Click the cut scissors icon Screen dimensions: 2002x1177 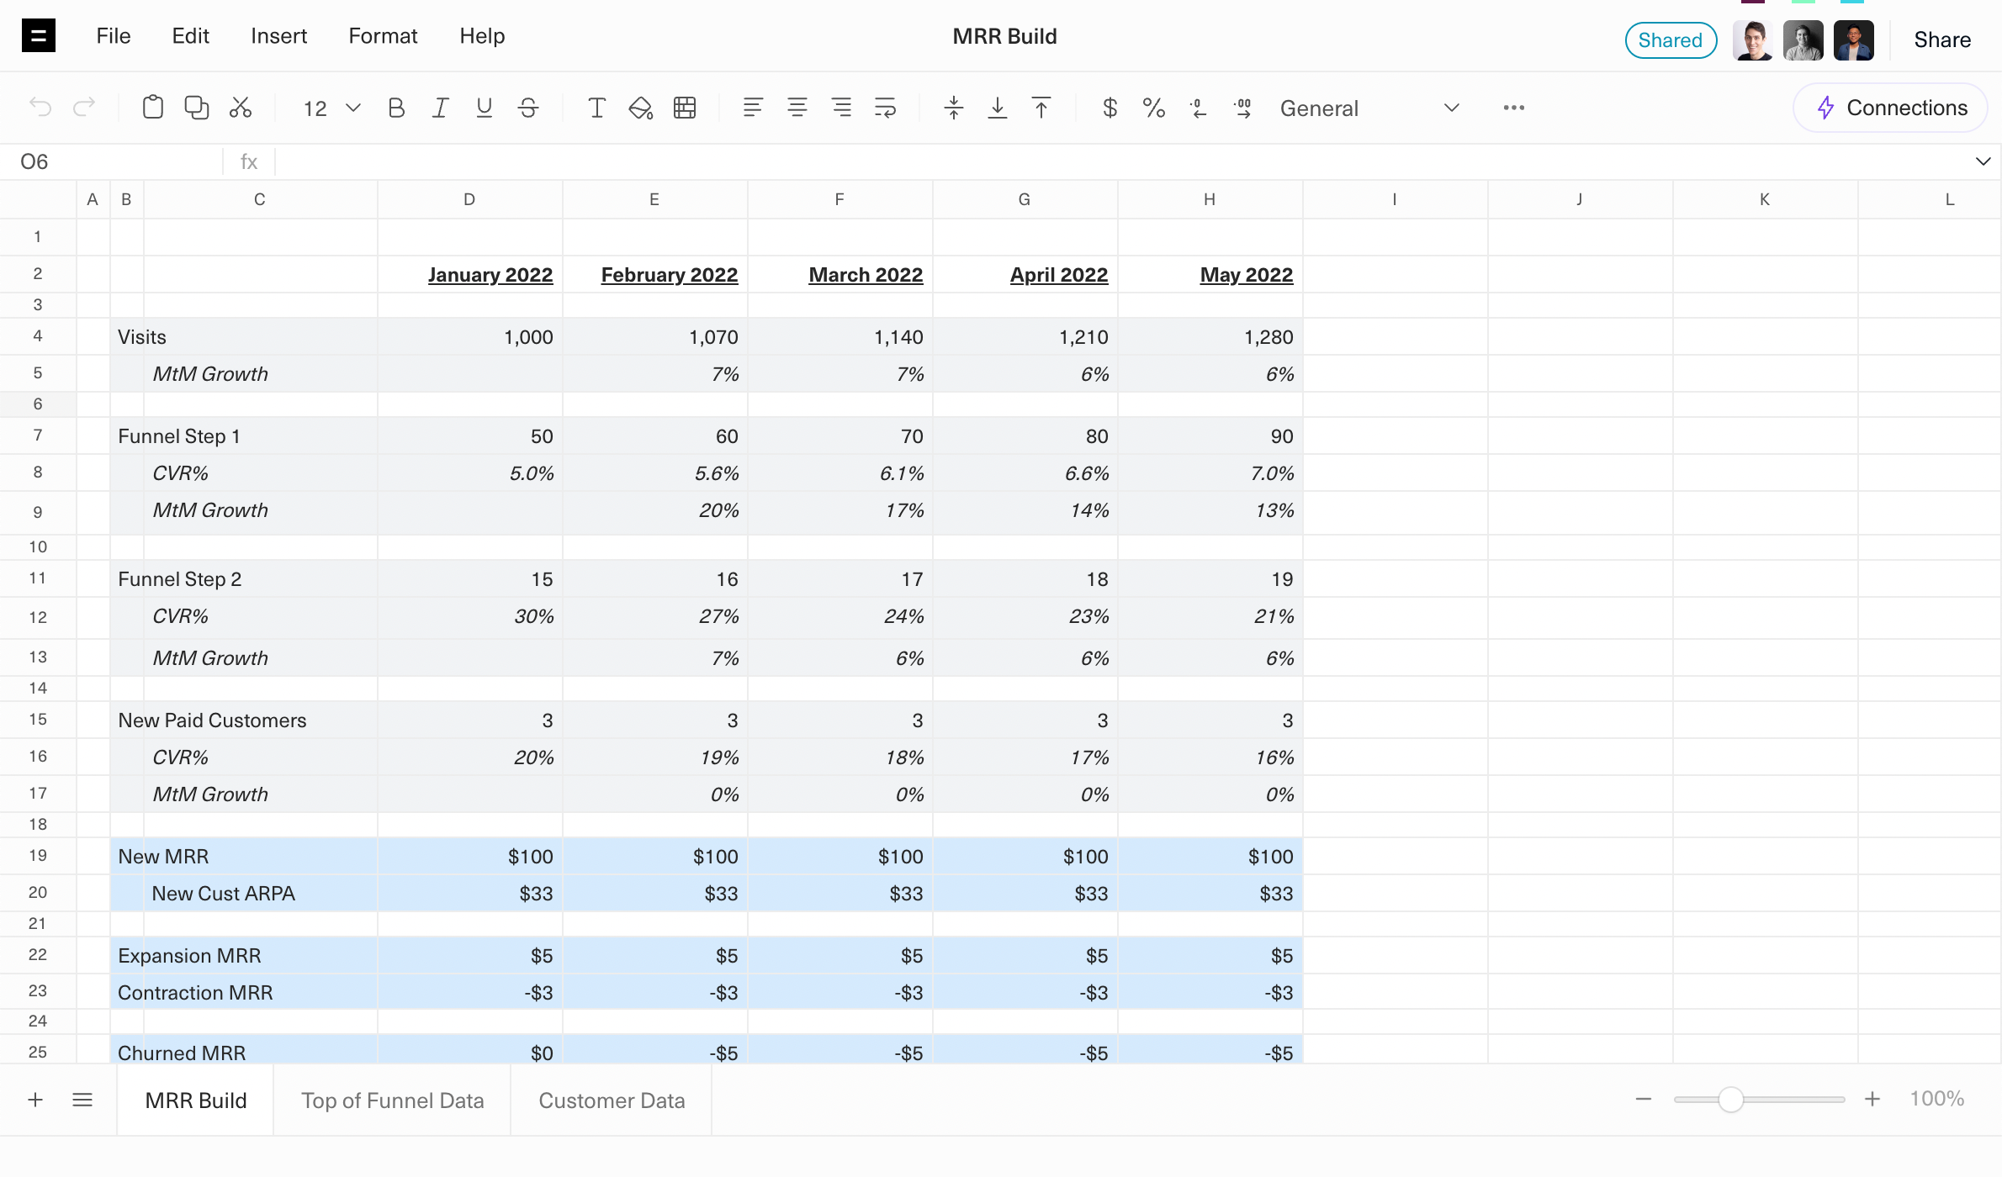point(241,108)
